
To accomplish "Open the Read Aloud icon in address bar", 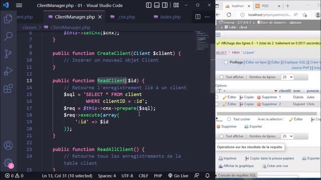I will [295, 14].
